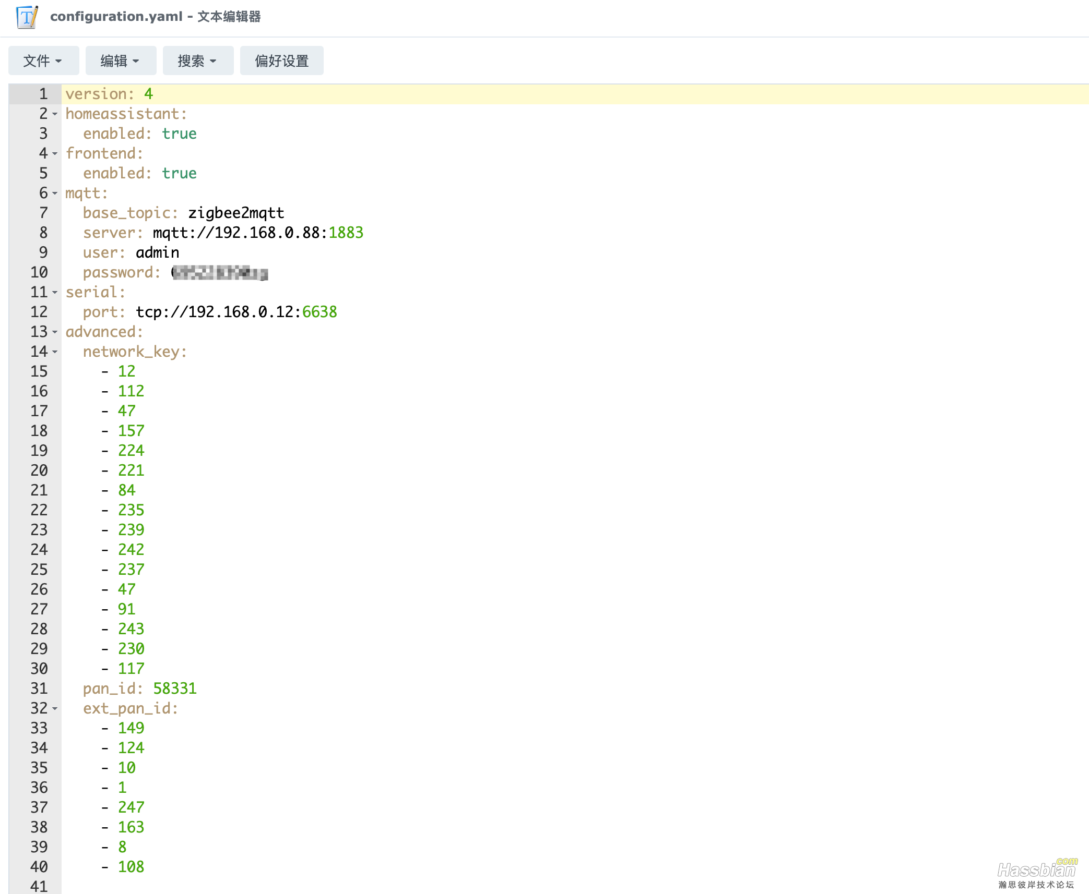Click the 'advanced:' key
The height and width of the screenshot is (894, 1089).
[x=104, y=332]
